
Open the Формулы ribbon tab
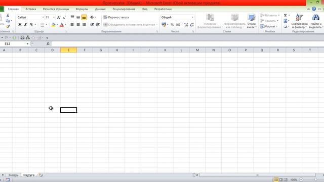click(82, 9)
